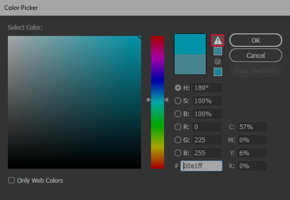The width and height of the screenshot is (290, 200).
Task: Click the vertical hue spectrum slider bar
Action: click(x=158, y=102)
